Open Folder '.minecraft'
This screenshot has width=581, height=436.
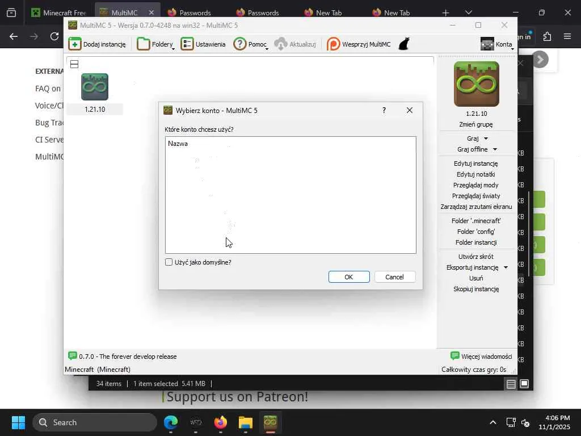pos(476,221)
